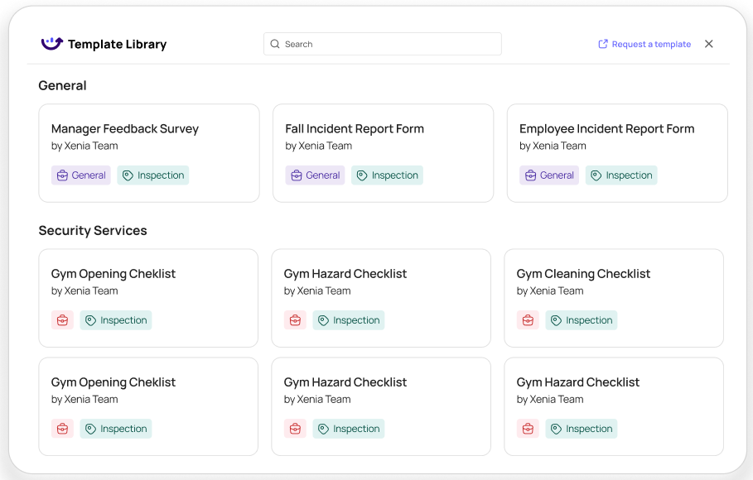Click Inspection tag on Employee Incident Report Form
The image size is (753, 480).
coord(621,175)
